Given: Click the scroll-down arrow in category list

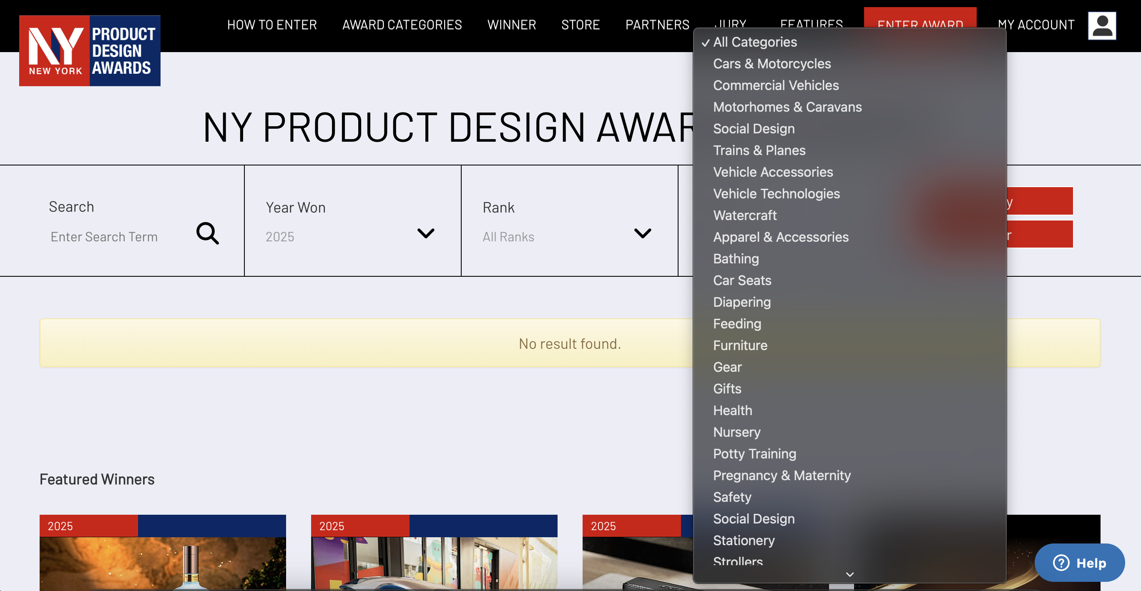Looking at the screenshot, I should [849, 574].
